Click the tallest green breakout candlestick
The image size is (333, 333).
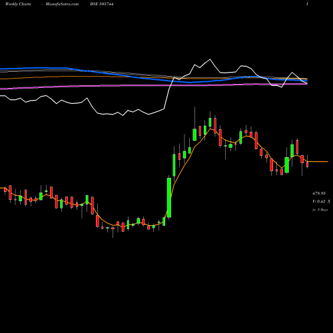coord(169,197)
